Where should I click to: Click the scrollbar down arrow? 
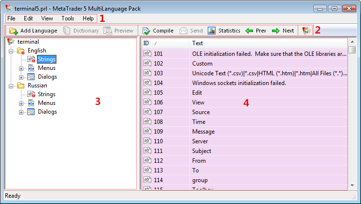(x=352, y=186)
